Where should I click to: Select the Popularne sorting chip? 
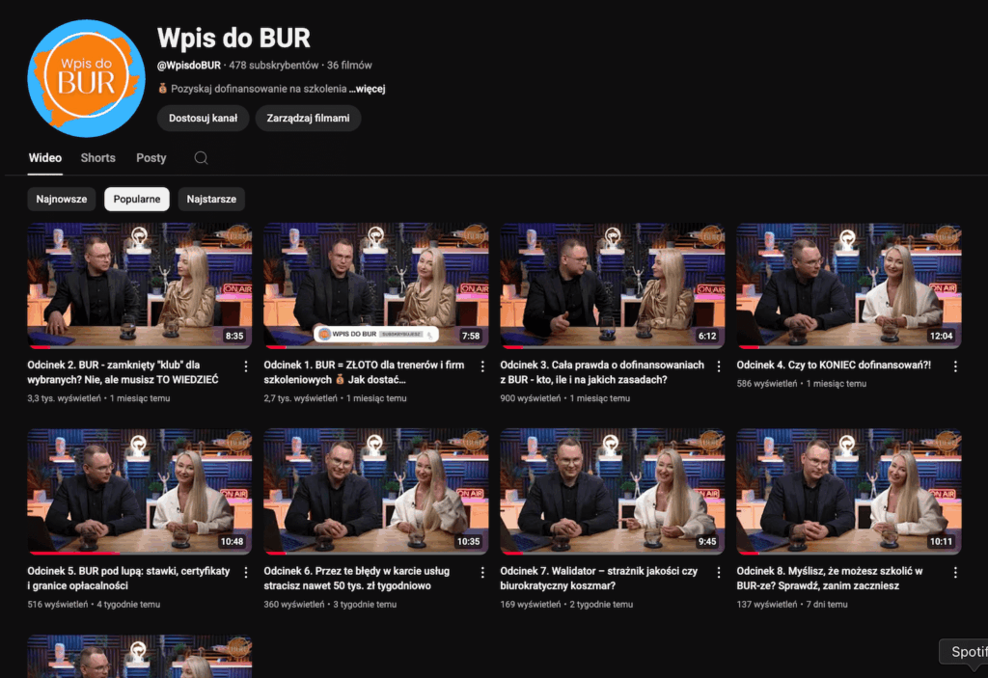click(x=137, y=199)
